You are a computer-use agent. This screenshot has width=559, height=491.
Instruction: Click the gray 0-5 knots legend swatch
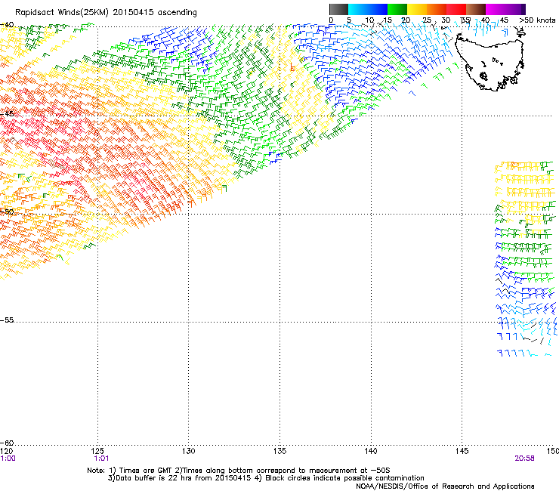coord(338,9)
